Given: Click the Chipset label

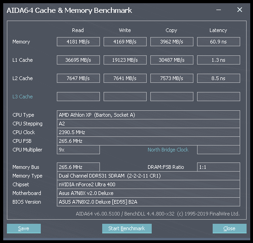Looking at the screenshot, I should pos(21,185).
